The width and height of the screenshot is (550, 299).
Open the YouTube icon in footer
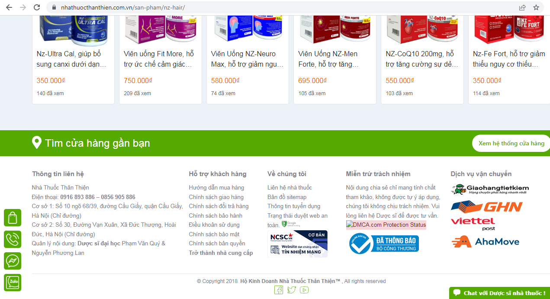pos(304,290)
